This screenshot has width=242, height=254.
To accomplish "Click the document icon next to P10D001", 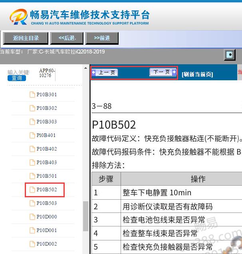I will pyautogui.click(x=32, y=230).
